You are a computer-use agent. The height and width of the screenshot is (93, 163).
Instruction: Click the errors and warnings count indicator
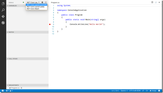pyautogui.click(x=9, y=91)
